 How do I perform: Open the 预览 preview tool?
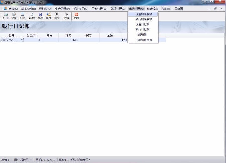(x=14, y=16)
